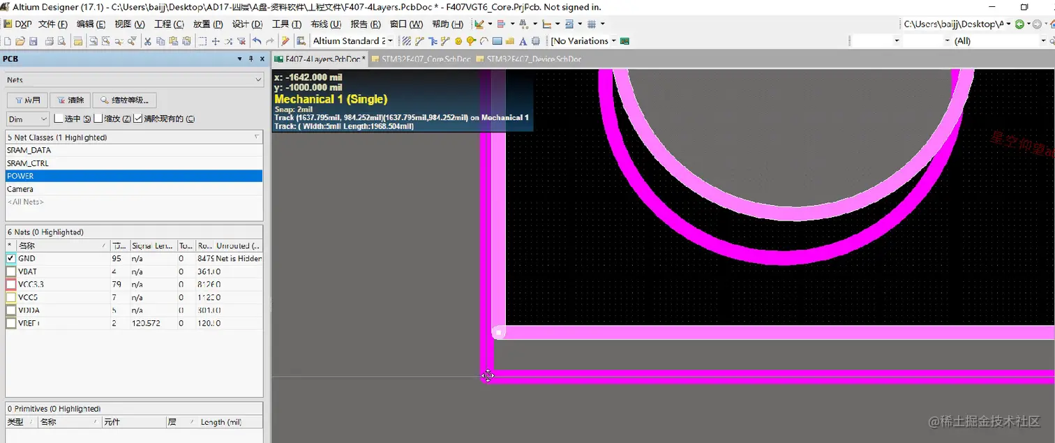Open the DXP menu

pos(18,24)
